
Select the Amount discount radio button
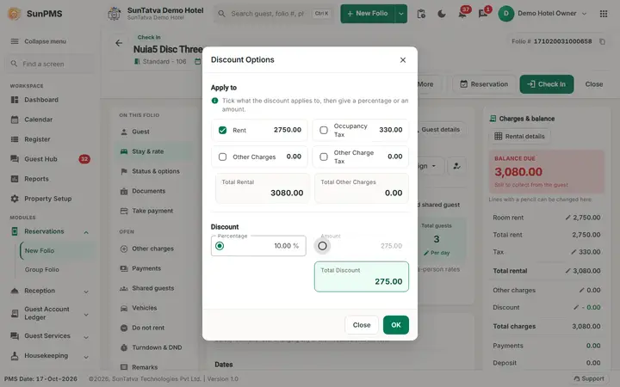(x=322, y=246)
